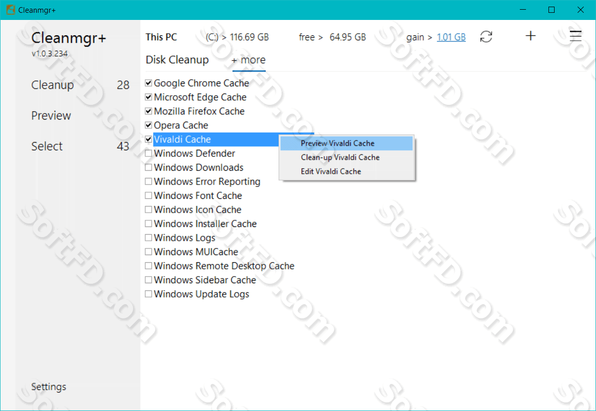This screenshot has width=596, height=411.
Task: Tick the Windows Update Logs checkbox
Action: (x=149, y=294)
